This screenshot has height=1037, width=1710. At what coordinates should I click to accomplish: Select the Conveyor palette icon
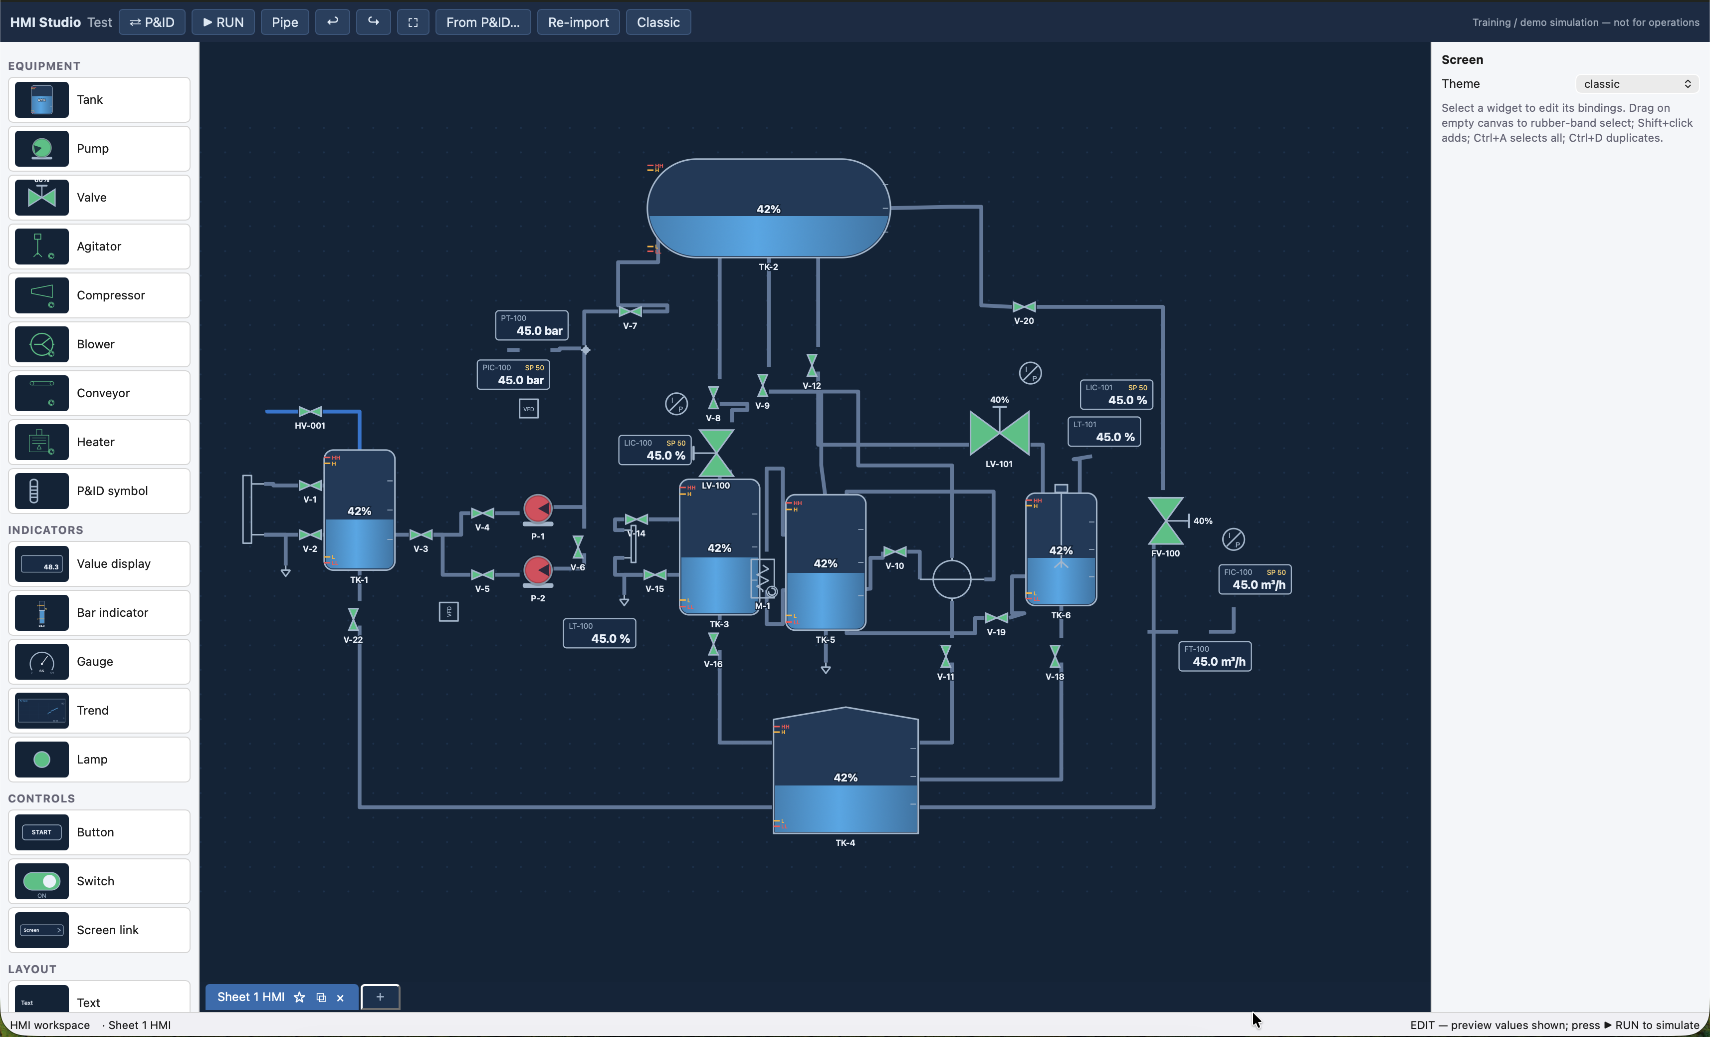[x=41, y=394]
